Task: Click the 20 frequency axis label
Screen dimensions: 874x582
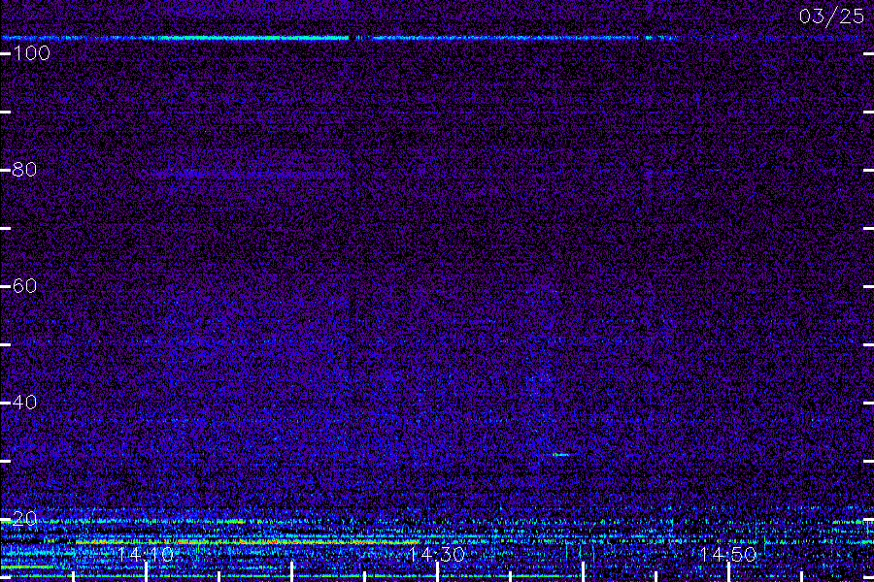Action: pos(24,519)
